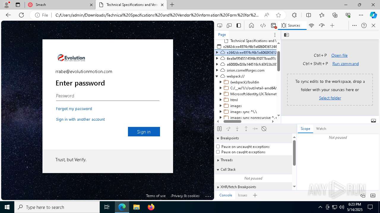Viewport: 380px width, 213px height.
Task: Select the Inspect element tool in DevTools
Action: coord(220,25)
